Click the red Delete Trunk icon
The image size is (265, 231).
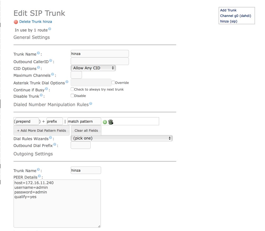point(16,22)
